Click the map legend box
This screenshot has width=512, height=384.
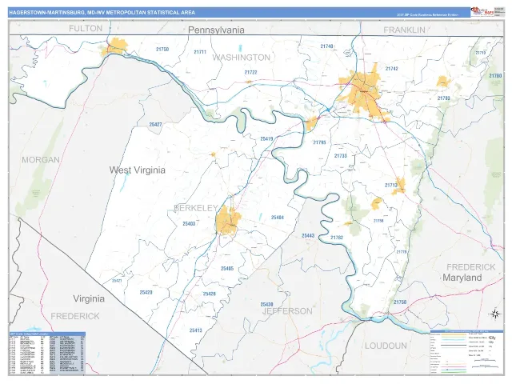click(x=467, y=353)
